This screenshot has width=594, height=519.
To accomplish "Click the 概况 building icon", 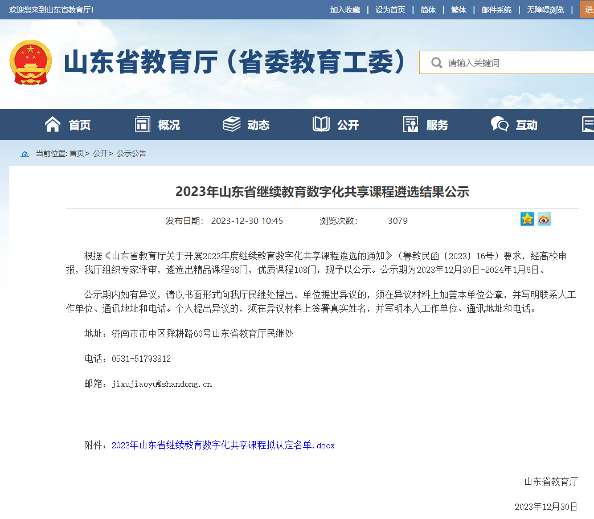I will pos(142,124).
